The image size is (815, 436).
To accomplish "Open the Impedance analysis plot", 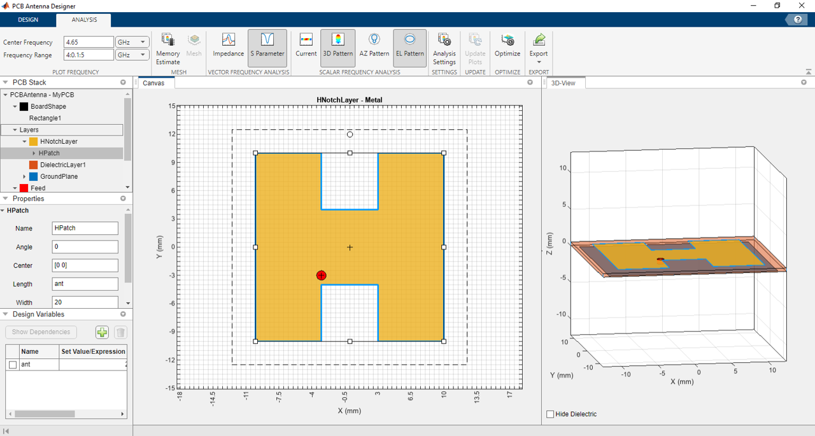I will (228, 47).
